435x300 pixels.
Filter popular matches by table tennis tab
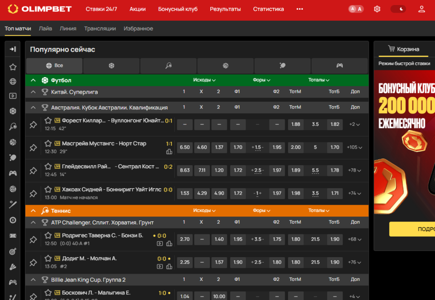point(282,66)
